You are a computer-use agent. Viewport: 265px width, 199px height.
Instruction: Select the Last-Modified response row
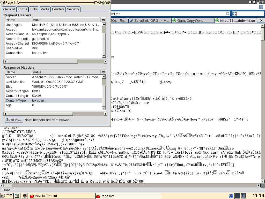pos(53,82)
